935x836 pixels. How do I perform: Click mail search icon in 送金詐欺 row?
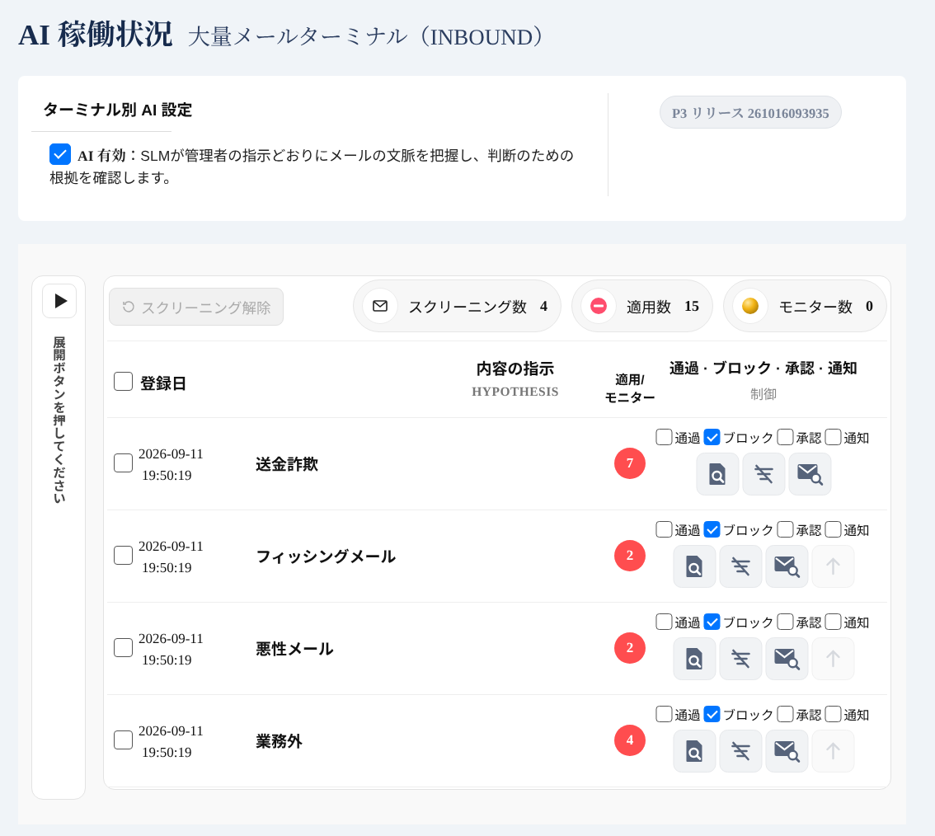(x=810, y=474)
